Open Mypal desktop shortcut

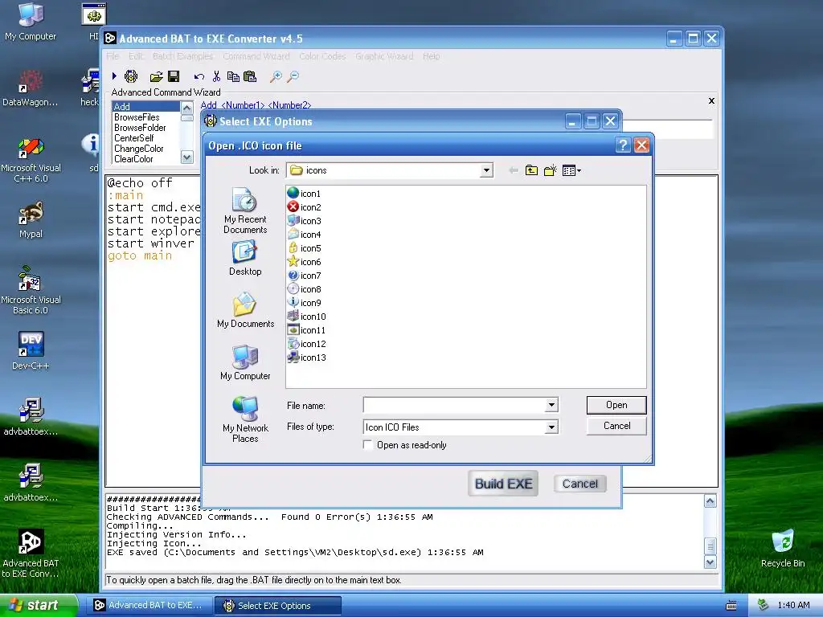click(31, 220)
